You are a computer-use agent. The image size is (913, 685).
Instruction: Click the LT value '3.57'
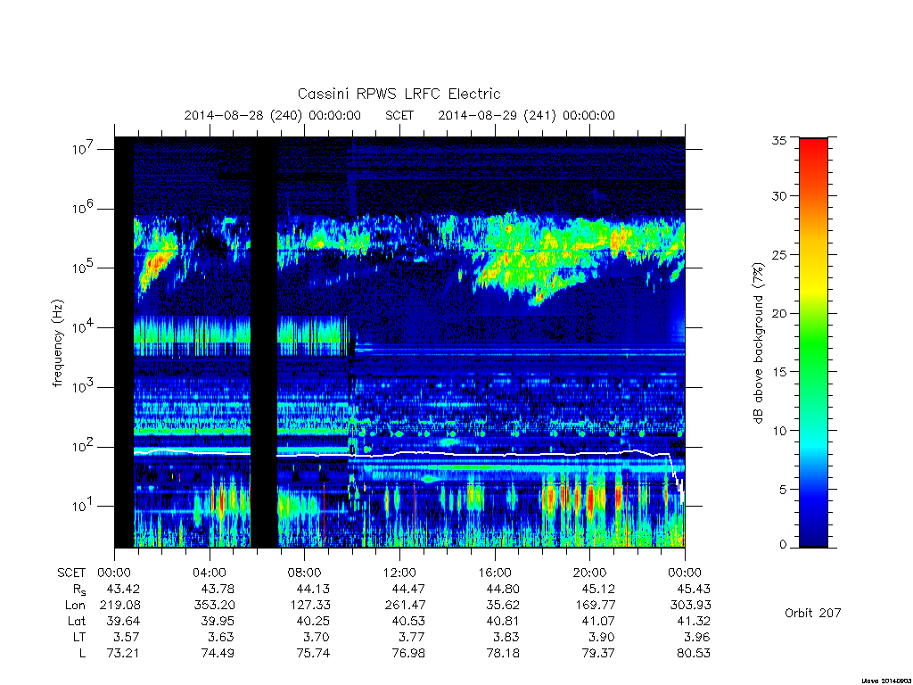click(127, 637)
